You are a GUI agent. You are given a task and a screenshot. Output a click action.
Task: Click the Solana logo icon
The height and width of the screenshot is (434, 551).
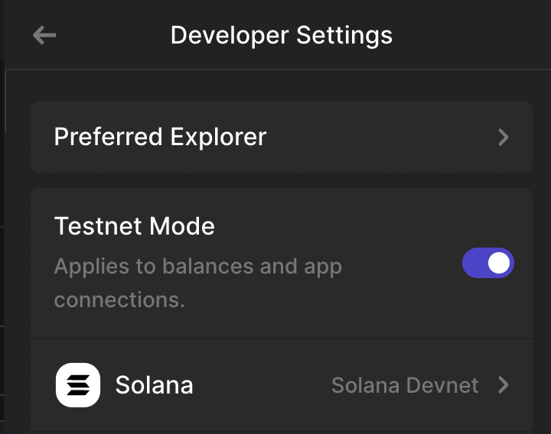78,385
